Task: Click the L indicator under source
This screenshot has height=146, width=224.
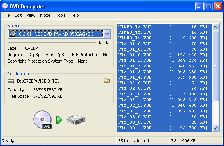Action: (x=100, y=43)
